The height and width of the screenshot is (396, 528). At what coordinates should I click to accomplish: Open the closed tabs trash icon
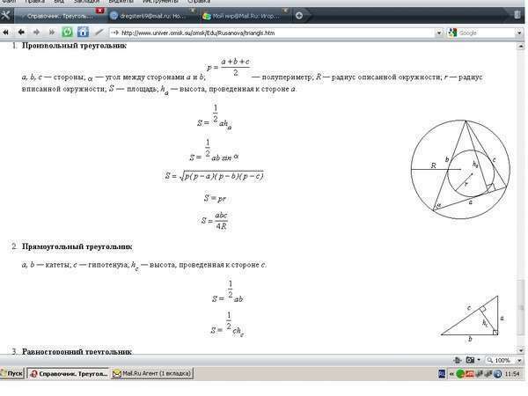tap(517, 15)
